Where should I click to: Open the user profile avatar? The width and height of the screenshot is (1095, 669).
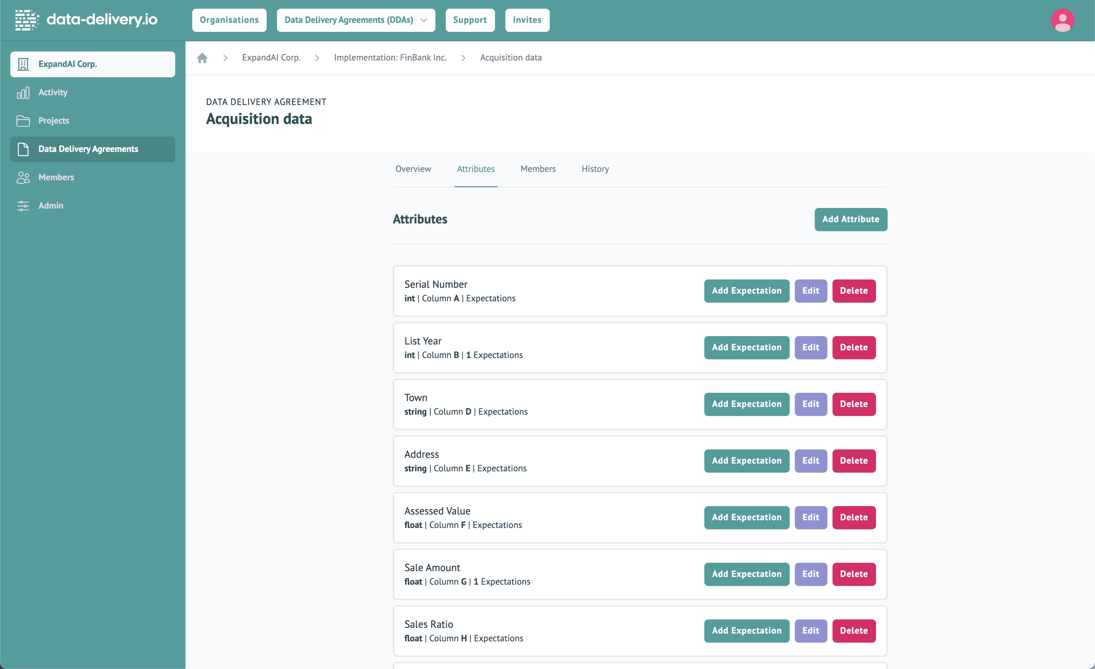coord(1062,20)
